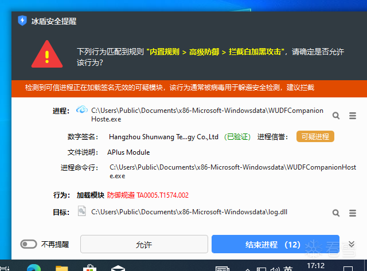Click the log.dll file icon

click(x=81, y=211)
